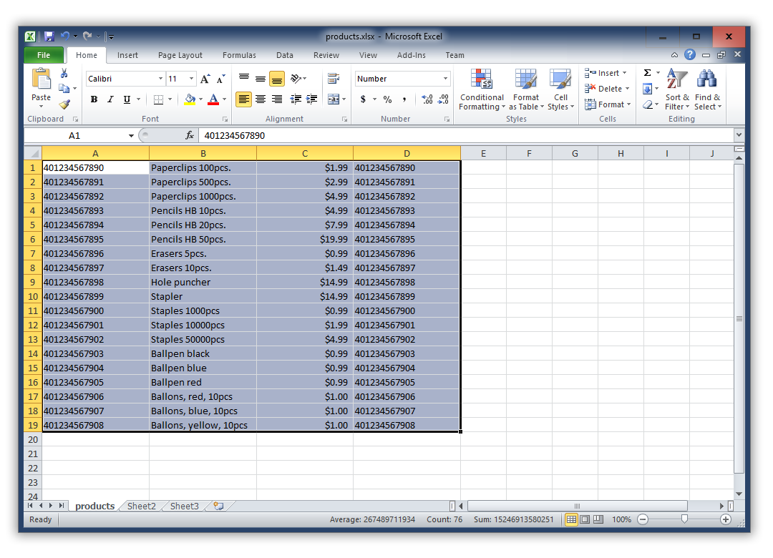Open Format as Table gallery
This screenshot has width=773, height=558.
point(526,89)
